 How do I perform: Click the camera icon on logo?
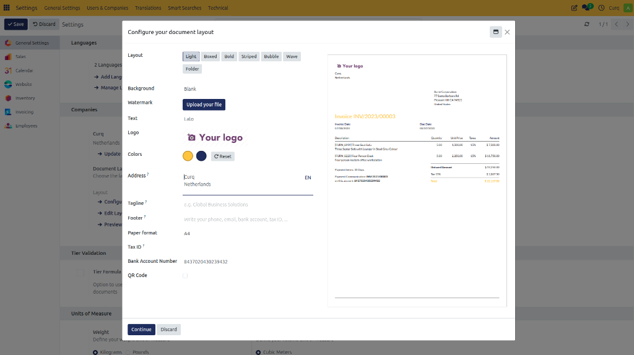click(191, 138)
